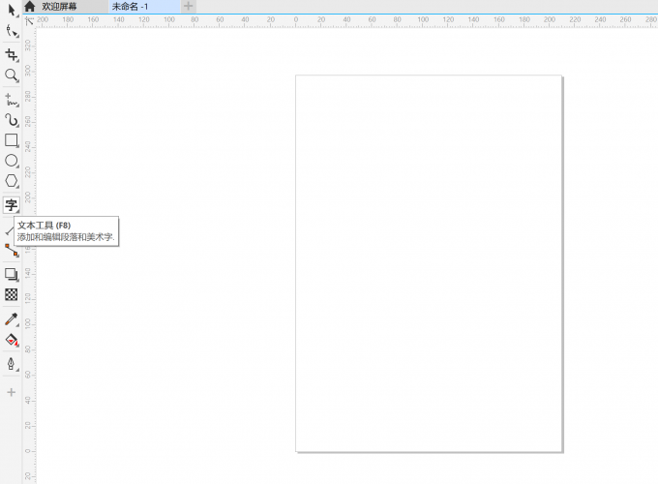
Task: Pick the Color Eyedropper tool
Action: (x=11, y=318)
